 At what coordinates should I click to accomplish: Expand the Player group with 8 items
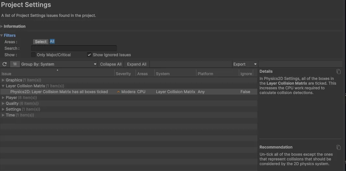click(3, 97)
